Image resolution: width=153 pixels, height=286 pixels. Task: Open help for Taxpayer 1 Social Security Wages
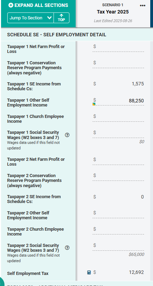[x=67, y=135]
